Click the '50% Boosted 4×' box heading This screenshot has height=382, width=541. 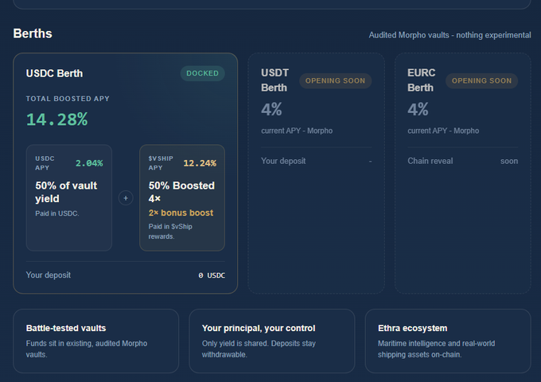click(181, 192)
